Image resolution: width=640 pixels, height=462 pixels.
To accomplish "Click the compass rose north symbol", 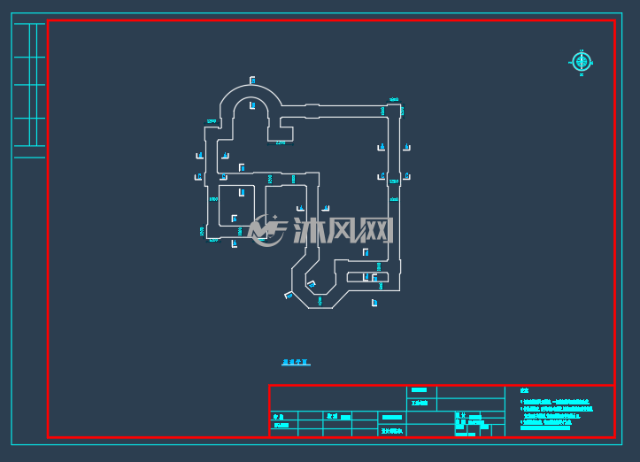I will pos(582,63).
